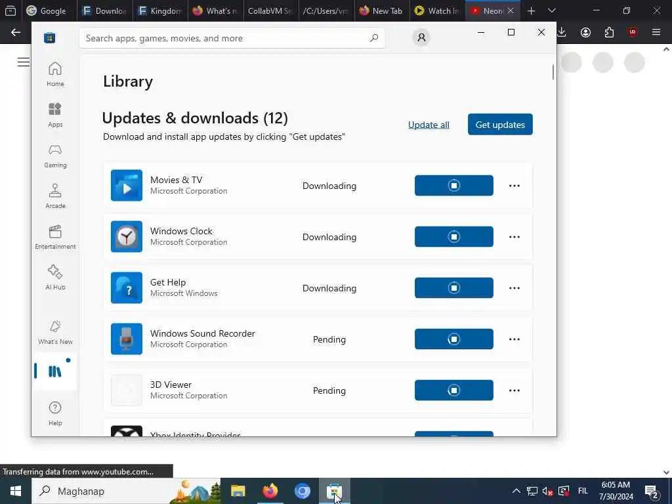Open the user account profile icon
Screen dimensions: 672x504
(x=421, y=37)
